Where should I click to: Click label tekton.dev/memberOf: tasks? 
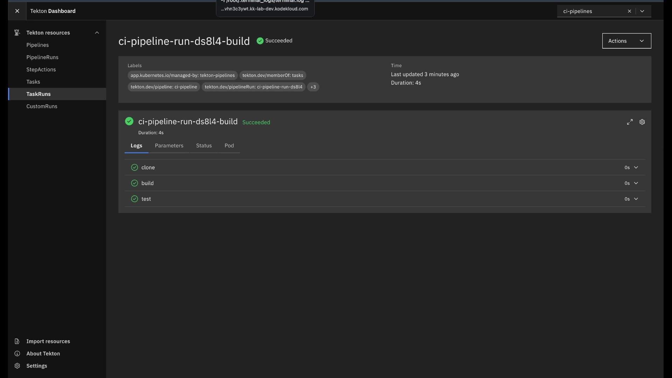click(x=273, y=75)
